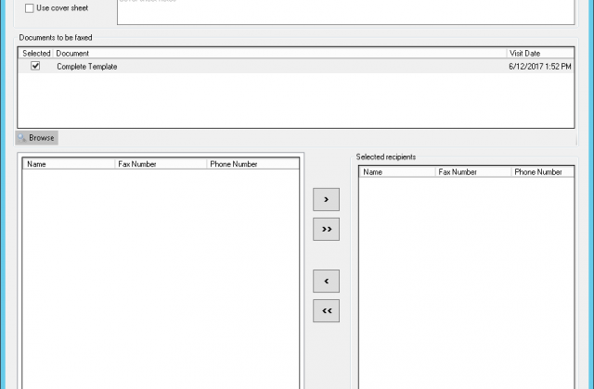
Task: Click the magnifier icon on Browse
Action: (22, 138)
